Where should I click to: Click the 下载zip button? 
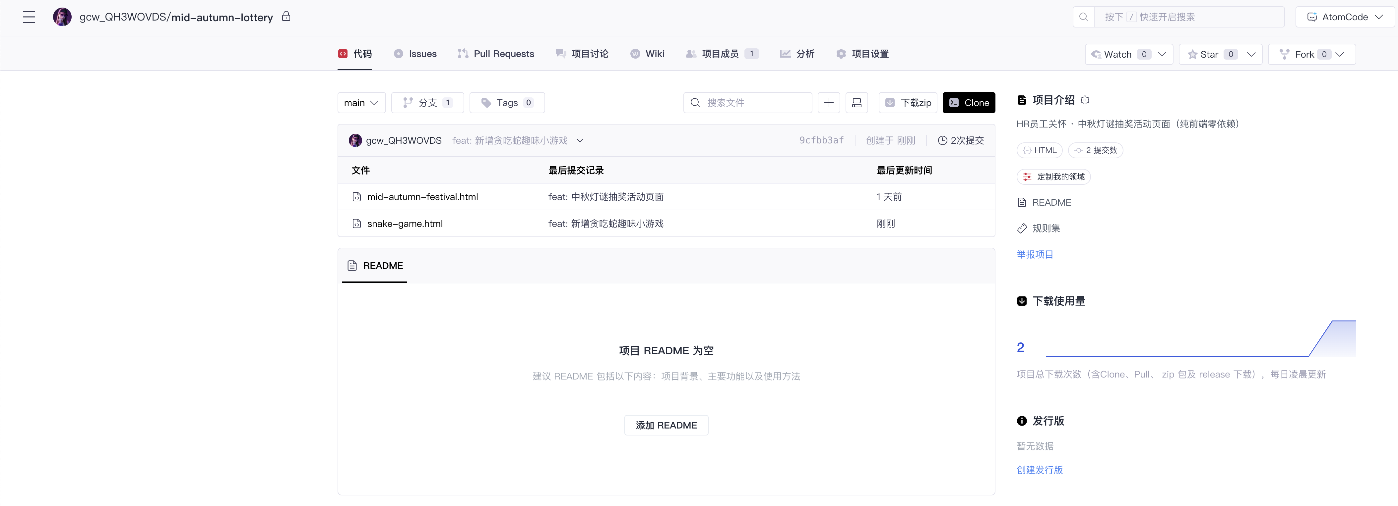[x=908, y=103]
